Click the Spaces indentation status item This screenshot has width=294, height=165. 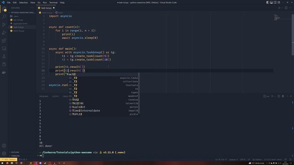coord(233,159)
